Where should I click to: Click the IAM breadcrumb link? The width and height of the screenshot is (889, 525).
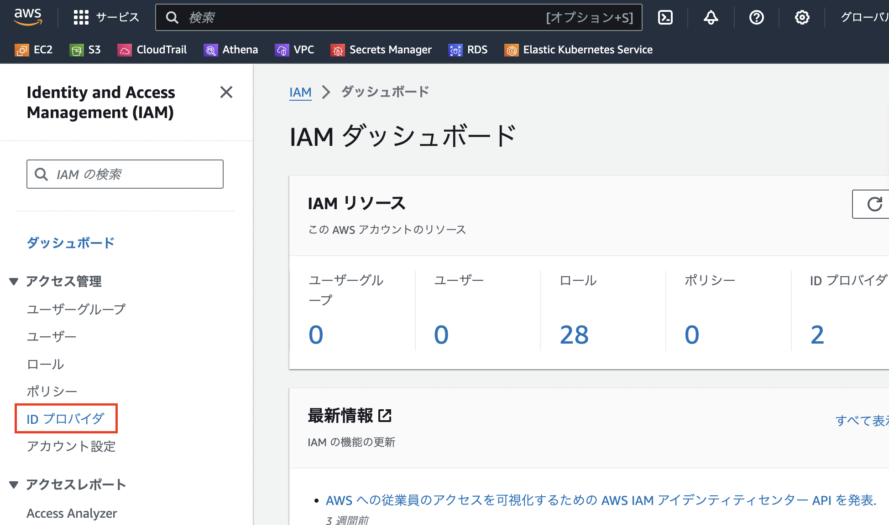(x=300, y=92)
